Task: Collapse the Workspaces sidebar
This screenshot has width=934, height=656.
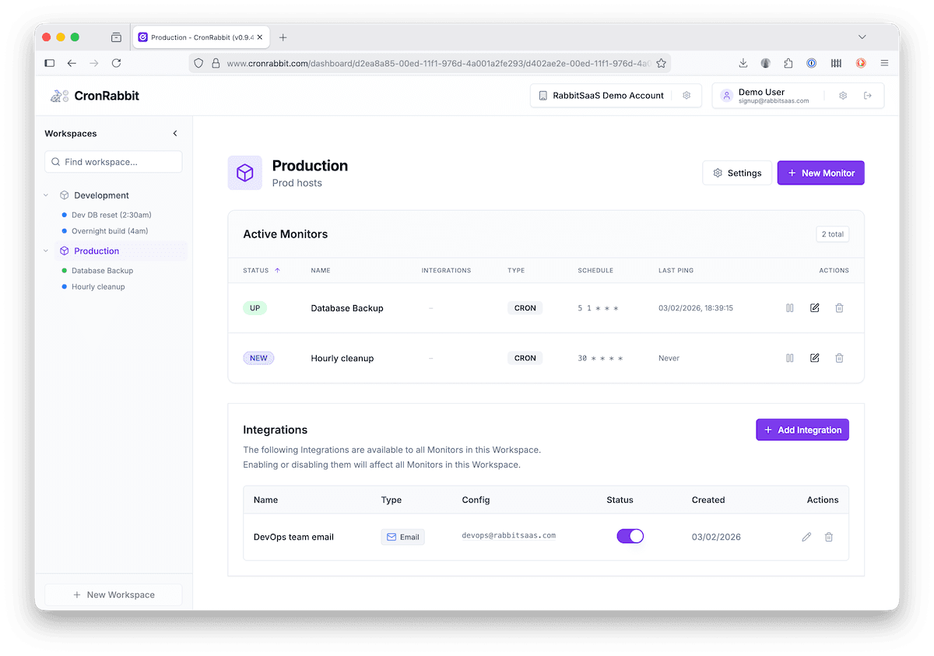Action: pos(175,132)
